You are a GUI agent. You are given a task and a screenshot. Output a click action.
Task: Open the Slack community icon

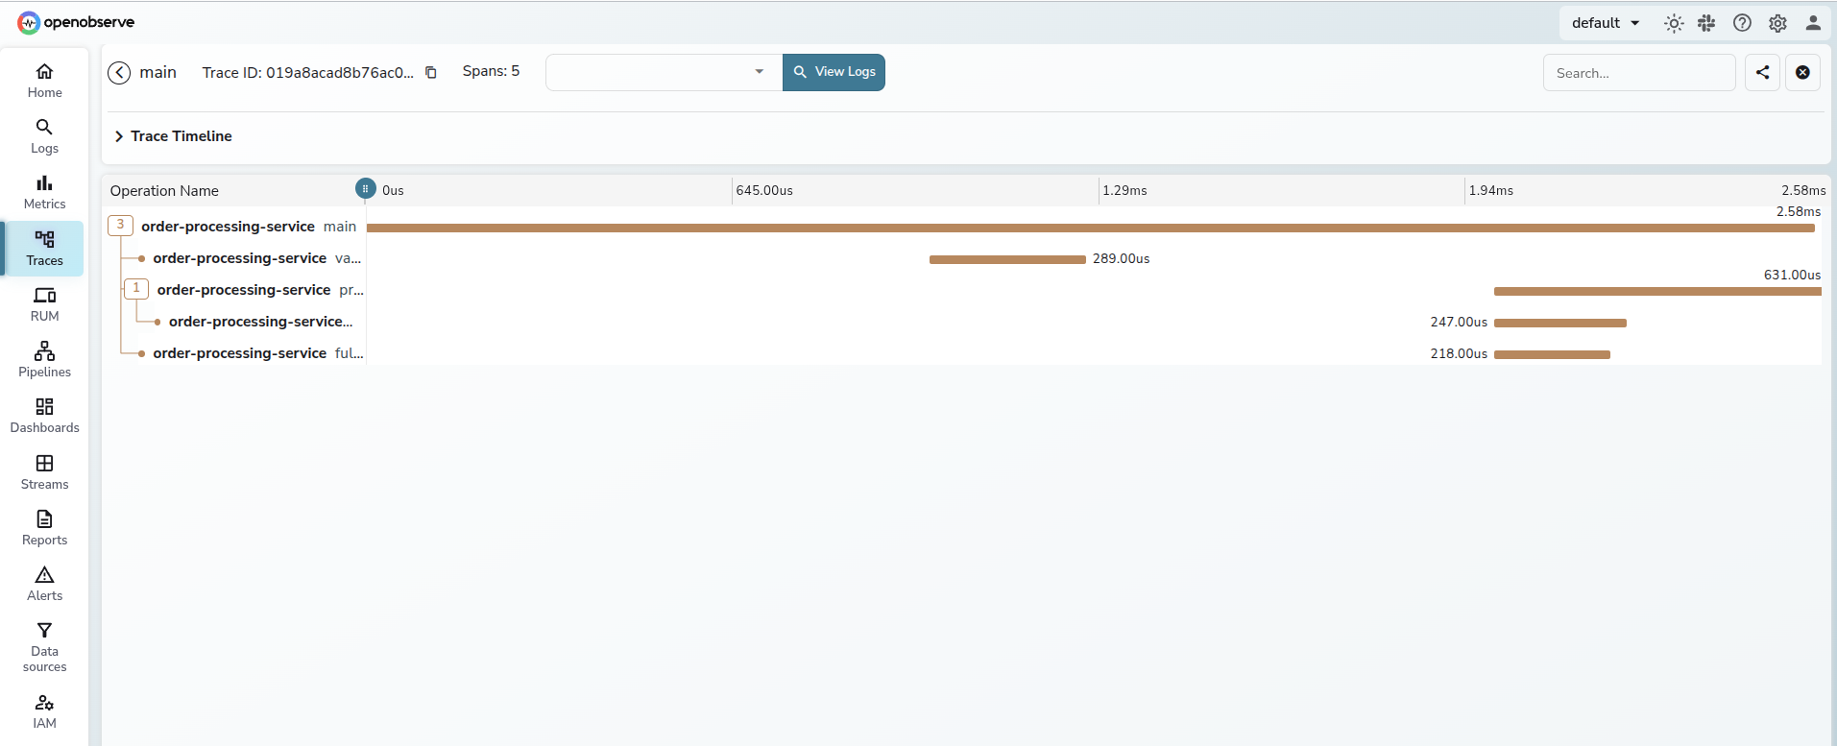[x=1706, y=23]
